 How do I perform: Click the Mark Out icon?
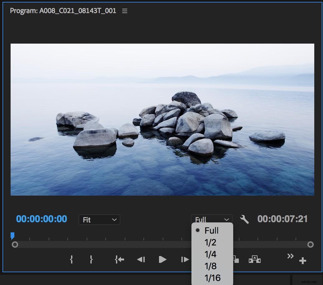pos(91,259)
